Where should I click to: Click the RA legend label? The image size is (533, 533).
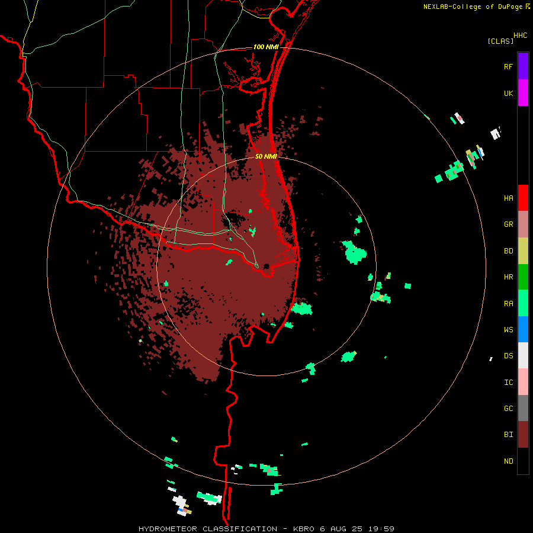(x=508, y=304)
